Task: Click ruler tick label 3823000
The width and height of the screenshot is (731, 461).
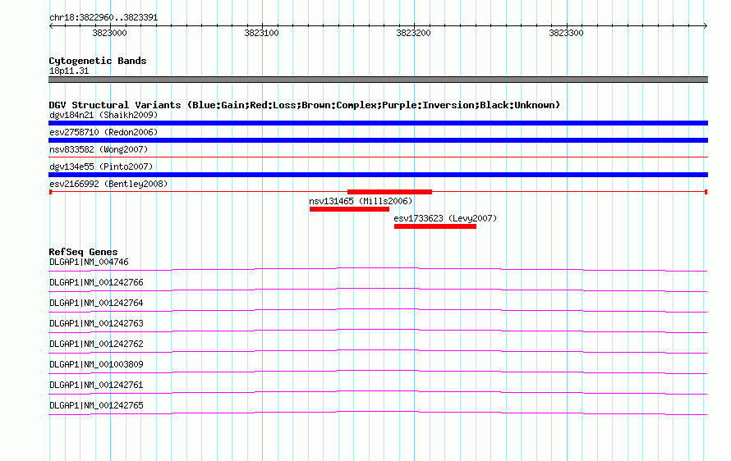Action: click(x=109, y=33)
